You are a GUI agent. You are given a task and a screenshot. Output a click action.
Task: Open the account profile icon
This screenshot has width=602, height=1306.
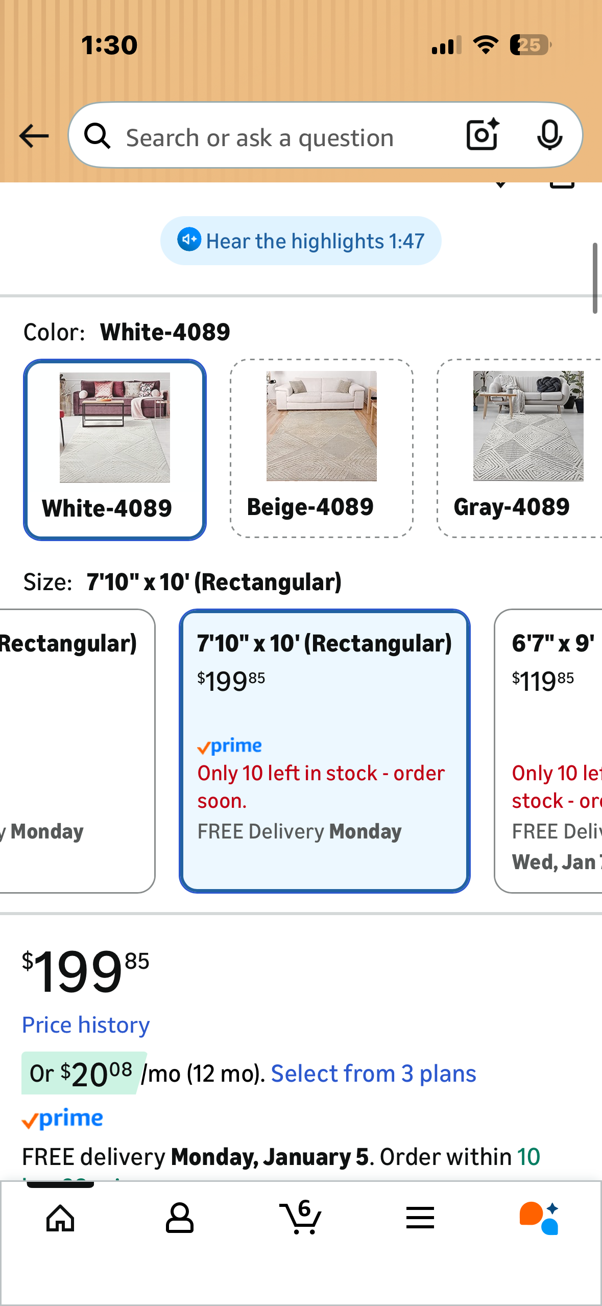coord(179,1218)
